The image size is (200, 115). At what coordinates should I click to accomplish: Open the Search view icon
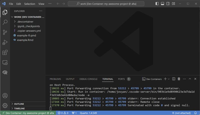tap(5, 22)
